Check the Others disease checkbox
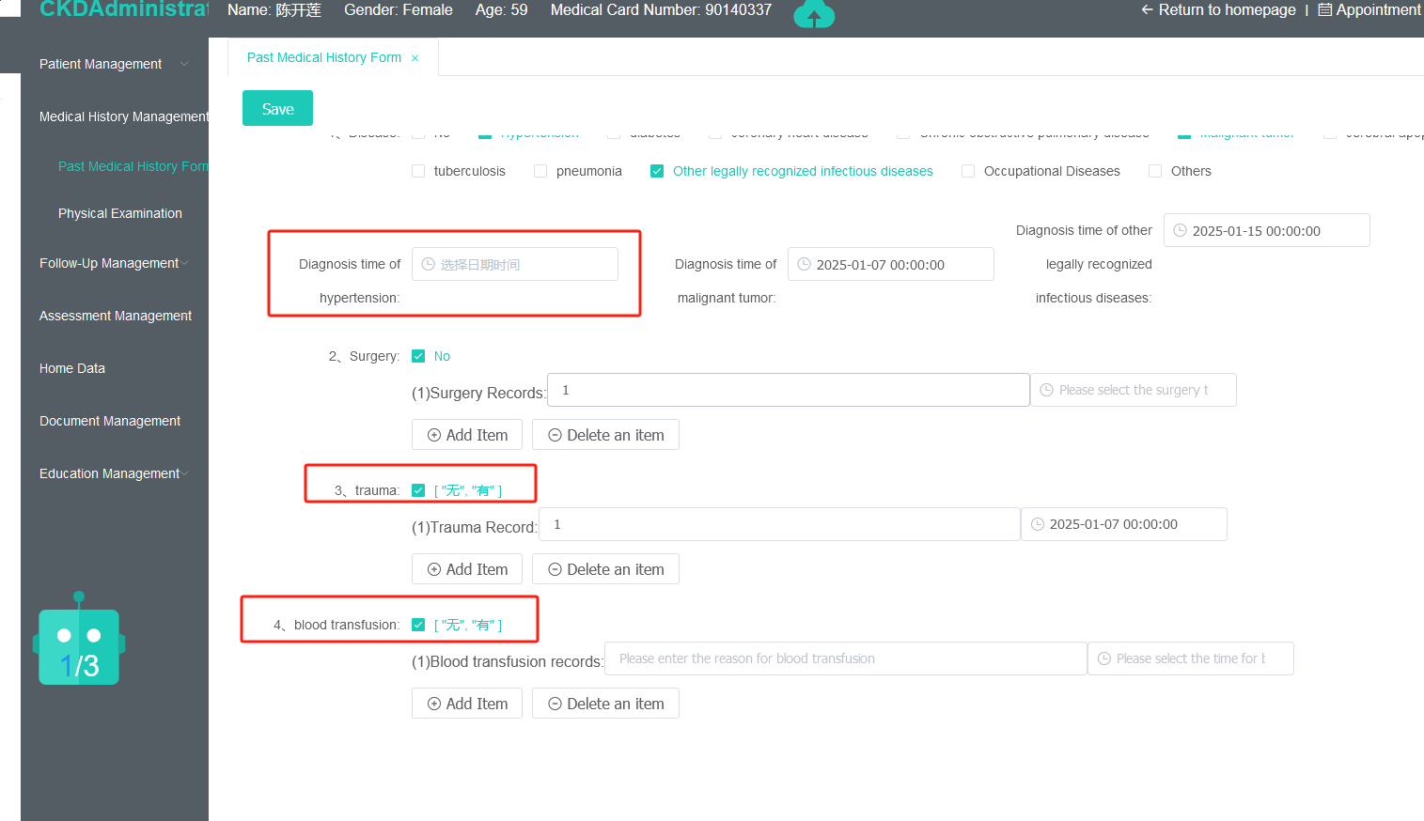Screen dimensions: 1424x821 click(1155, 171)
